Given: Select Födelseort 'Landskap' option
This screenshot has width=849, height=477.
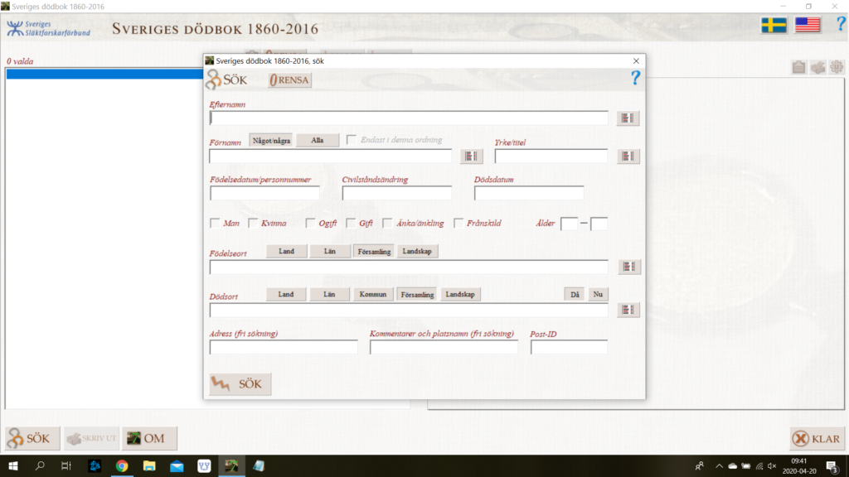Looking at the screenshot, I should click(x=417, y=252).
